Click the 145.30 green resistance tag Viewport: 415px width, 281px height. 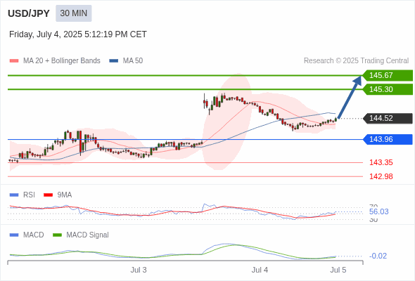388,89
